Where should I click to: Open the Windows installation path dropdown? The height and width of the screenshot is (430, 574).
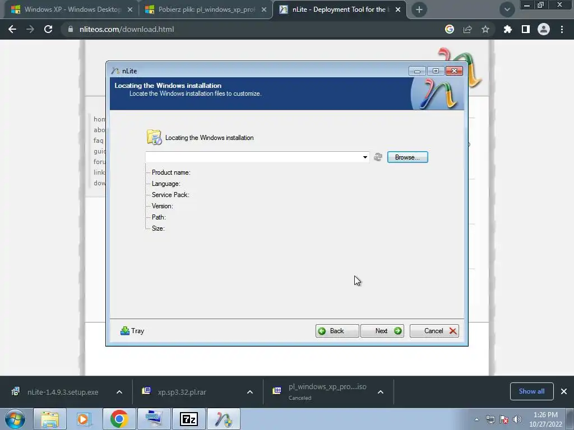coord(365,157)
